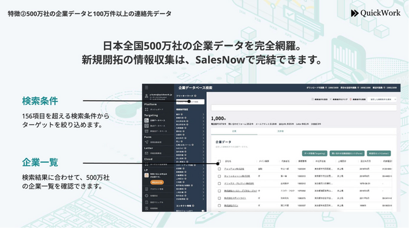Click the green Targeting data button
Screen dimensions: 410x229
(x=315, y=154)
